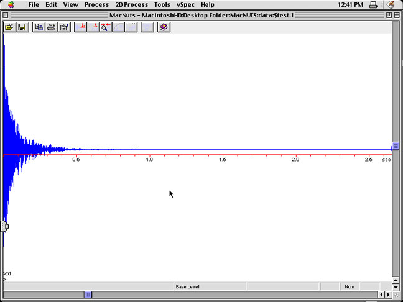Click the Copy icon in toolbar
The height and width of the screenshot is (302, 403).
39,27
